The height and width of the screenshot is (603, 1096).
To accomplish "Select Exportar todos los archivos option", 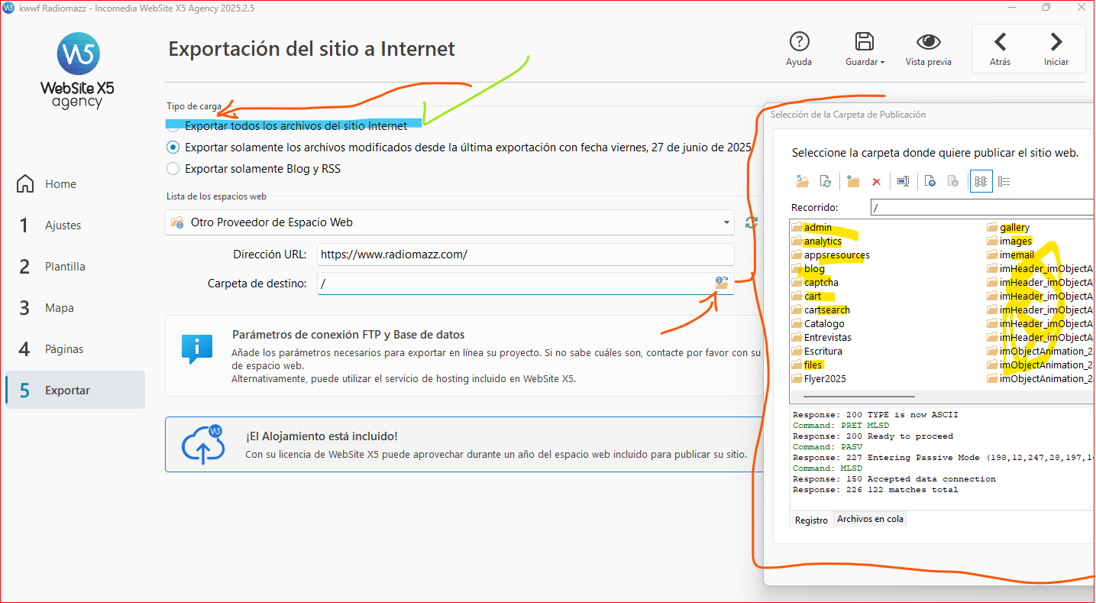I will tap(287, 126).
